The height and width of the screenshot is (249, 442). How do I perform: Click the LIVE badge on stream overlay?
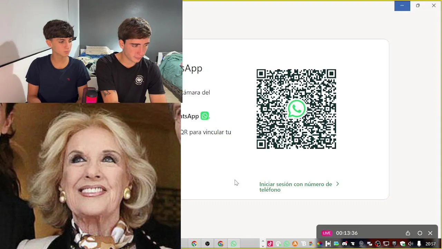[326, 233]
